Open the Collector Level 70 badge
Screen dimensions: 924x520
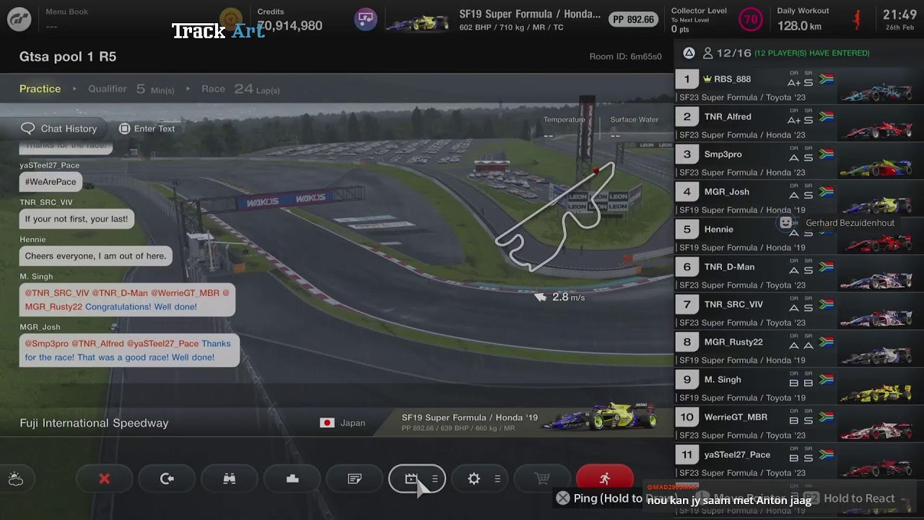coord(751,19)
